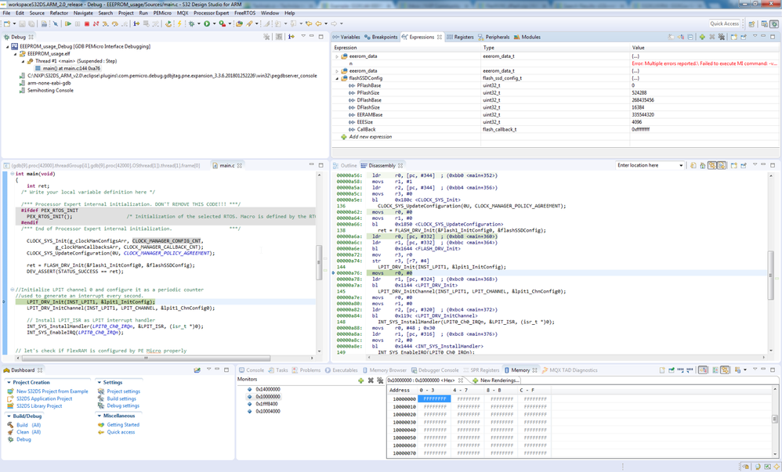Open Debug settings link in Dashboard
Image resolution: width=782 pixels, height=472 pixels.
[123, 405]
